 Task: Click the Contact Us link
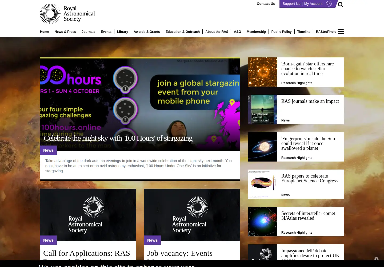pyautogui.click(x=266, y=4)
